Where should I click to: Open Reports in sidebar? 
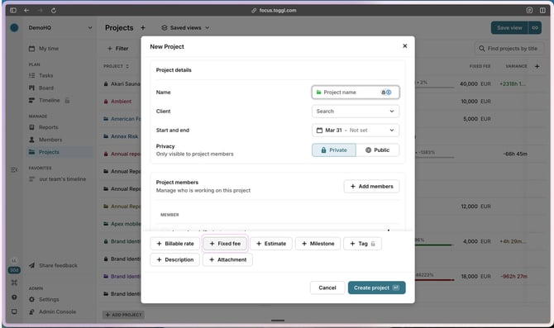coord(49,127)
